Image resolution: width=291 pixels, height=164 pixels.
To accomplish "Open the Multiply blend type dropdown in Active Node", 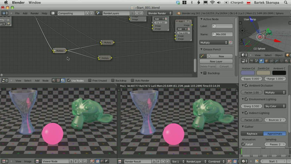I will [x=213, y=43].
